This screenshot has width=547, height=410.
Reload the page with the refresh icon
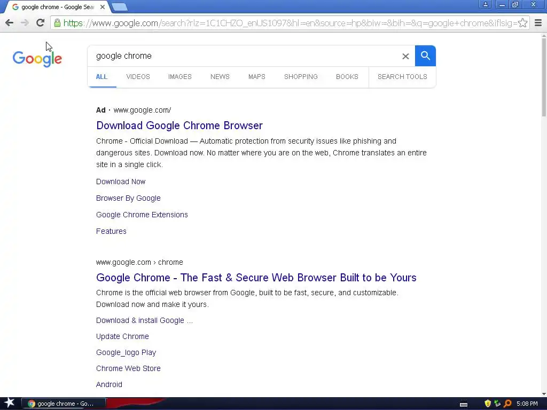point(40,23)
